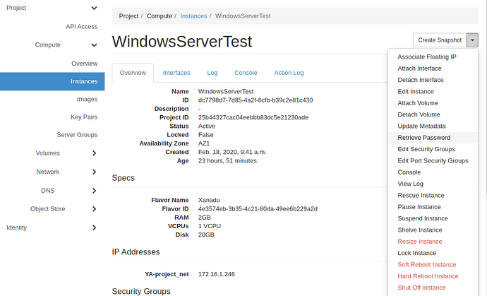Switch to the Interfaces tab
487x296 pixels.
coord(176,73)
